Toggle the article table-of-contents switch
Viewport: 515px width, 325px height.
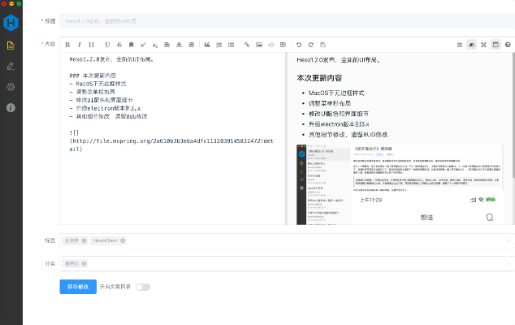click(x=142, y=287)
